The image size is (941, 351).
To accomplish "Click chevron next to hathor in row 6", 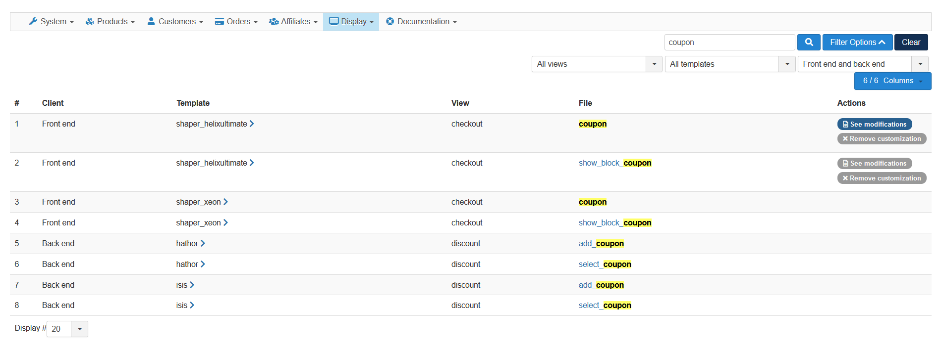I will [x=203, y=264].
